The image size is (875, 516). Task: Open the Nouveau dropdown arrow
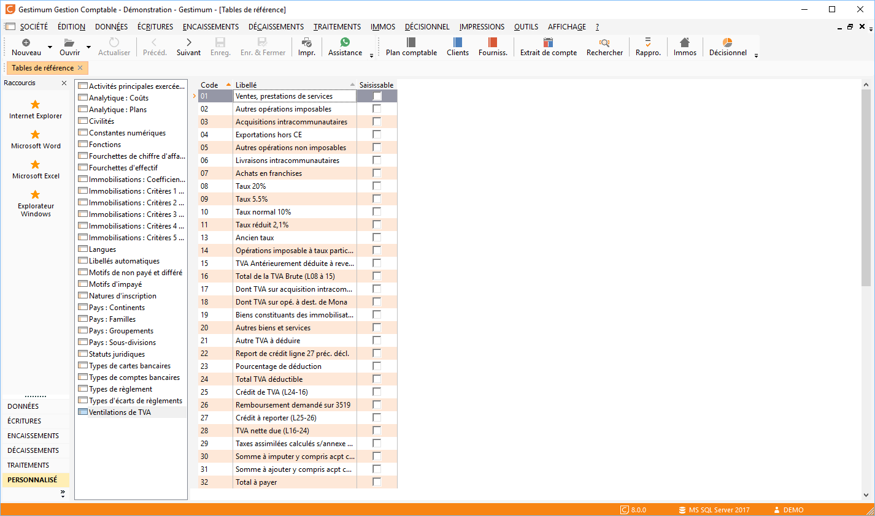click(50, 47)
